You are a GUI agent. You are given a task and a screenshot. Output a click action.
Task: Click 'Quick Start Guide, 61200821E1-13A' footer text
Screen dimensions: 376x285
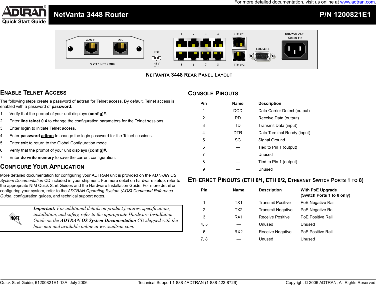pos(44,282)
